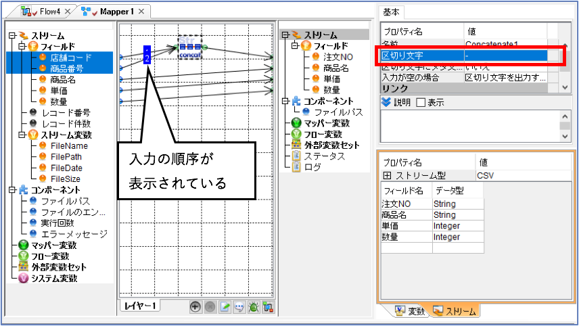
Task: Click the flow layout diagram icon in the layer toolbar
Action: [x=269, y=307]
